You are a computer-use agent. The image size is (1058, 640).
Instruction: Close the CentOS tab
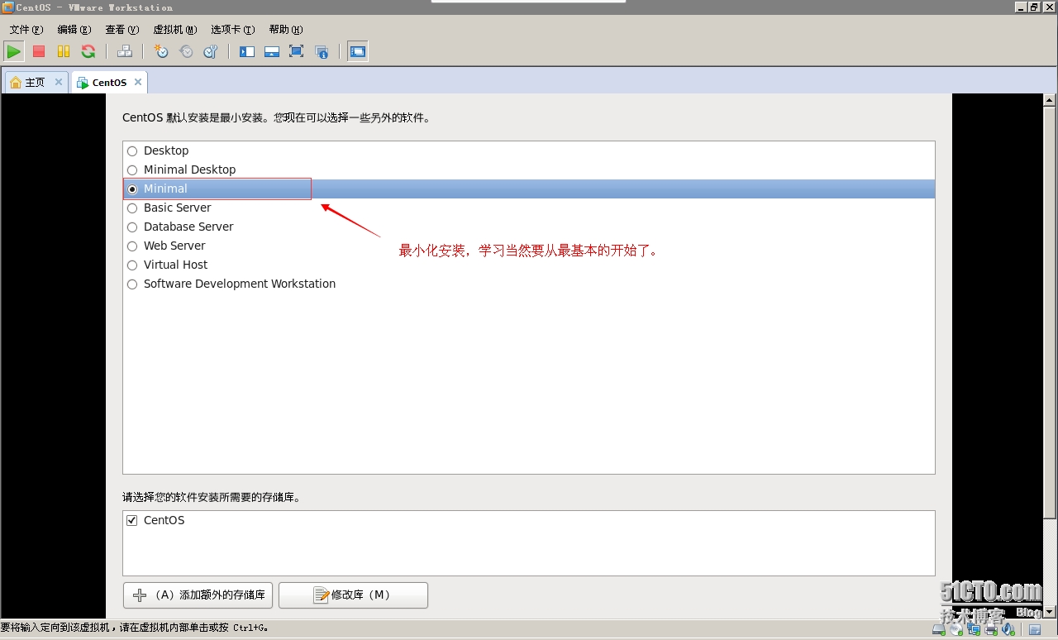click(x=138, y=82)
